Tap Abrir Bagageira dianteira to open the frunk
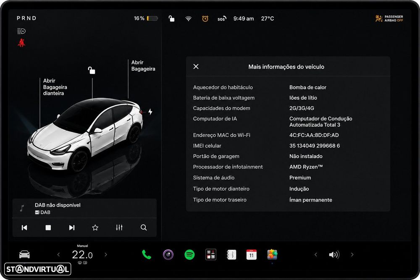The width and height of the screenshot is (420, 280). pyautogui.click(x=55, y=87)
